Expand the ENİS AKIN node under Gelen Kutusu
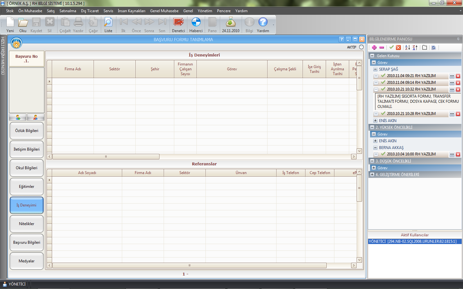Viewport: 463px width, 289px height. (x=375, y=121)
